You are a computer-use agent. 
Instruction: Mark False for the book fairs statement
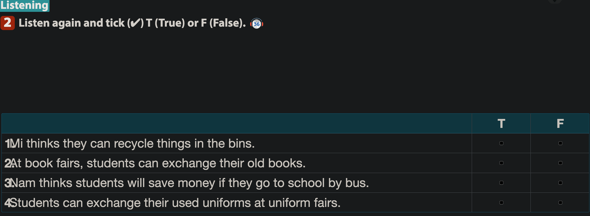[x=560, y=163]
